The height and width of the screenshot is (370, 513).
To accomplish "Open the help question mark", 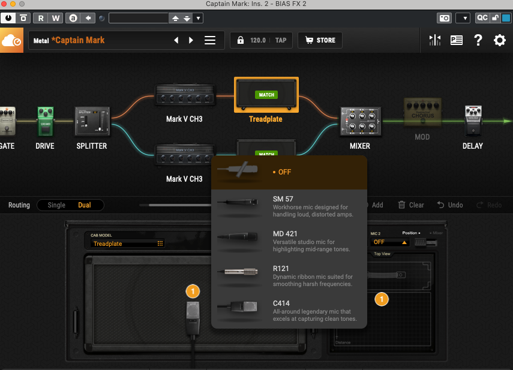I will [478, 40].
